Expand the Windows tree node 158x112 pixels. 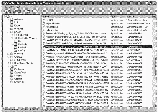[8, 54]
